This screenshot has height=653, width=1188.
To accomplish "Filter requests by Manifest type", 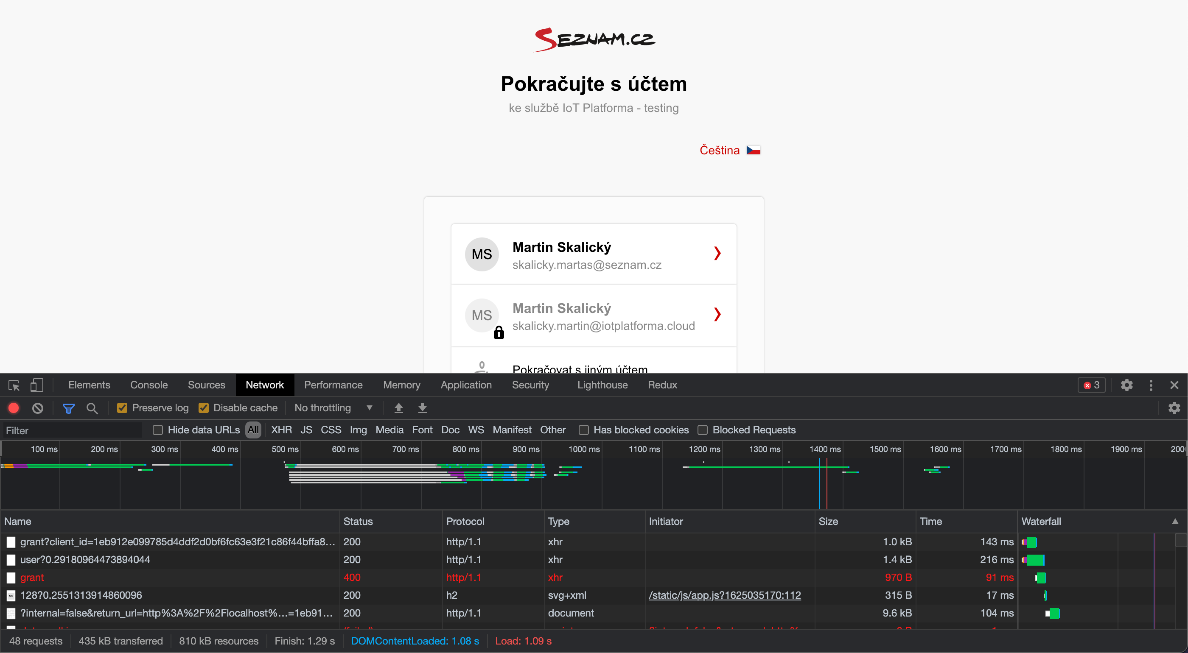I will point(512,430).
